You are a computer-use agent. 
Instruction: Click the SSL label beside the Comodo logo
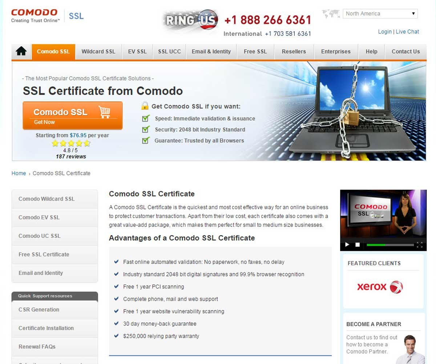76,16
